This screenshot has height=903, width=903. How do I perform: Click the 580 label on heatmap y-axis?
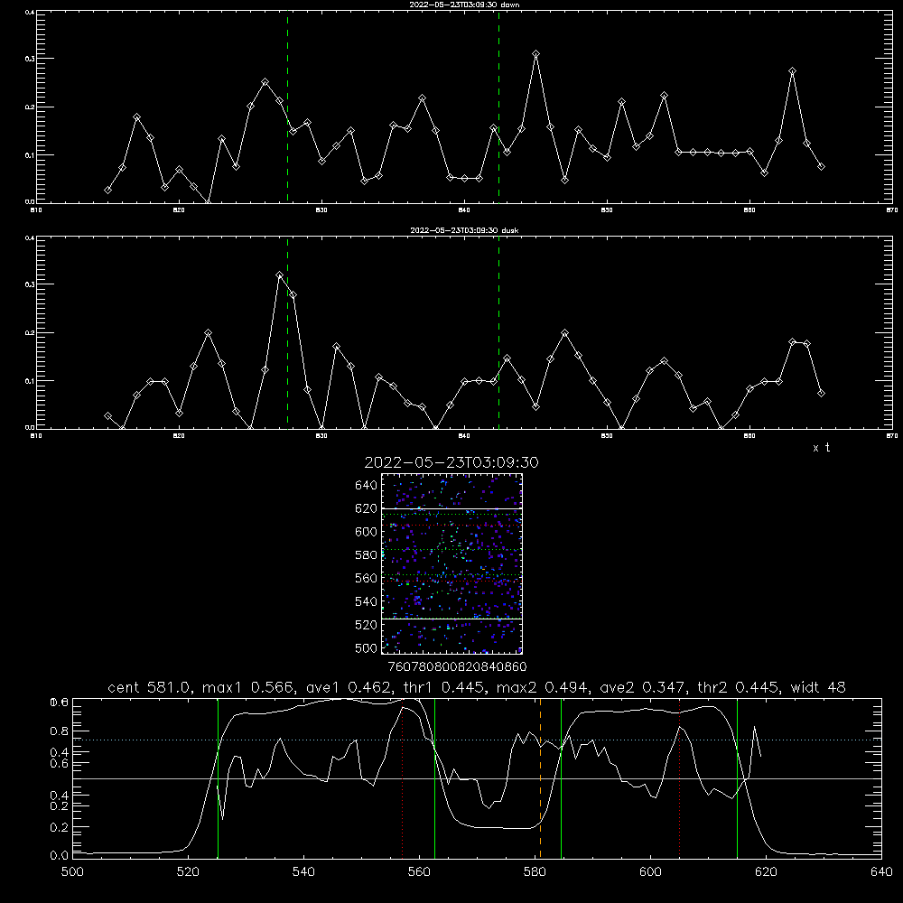(x=367, y=555)
